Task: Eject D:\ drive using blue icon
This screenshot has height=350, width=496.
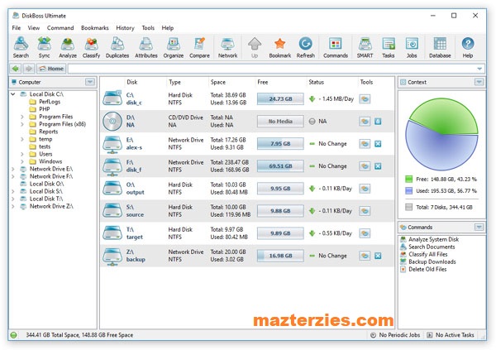Action: pos(378,122)
